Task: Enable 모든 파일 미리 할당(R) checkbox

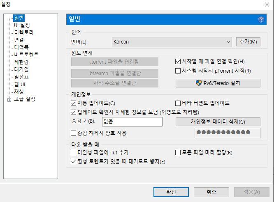Action: pyautogui.click(x=178, y=152)
